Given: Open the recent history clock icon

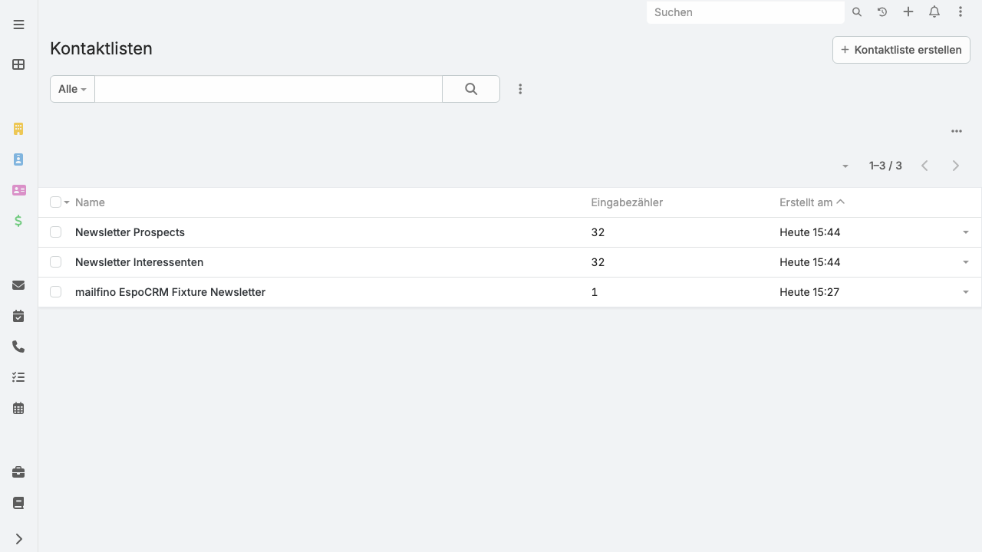Looking at the screenshot, I should point(882,12).
